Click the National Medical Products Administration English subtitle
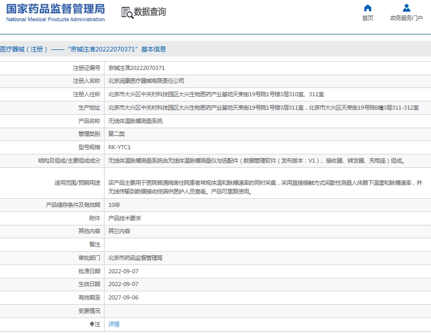 point(56,20)
